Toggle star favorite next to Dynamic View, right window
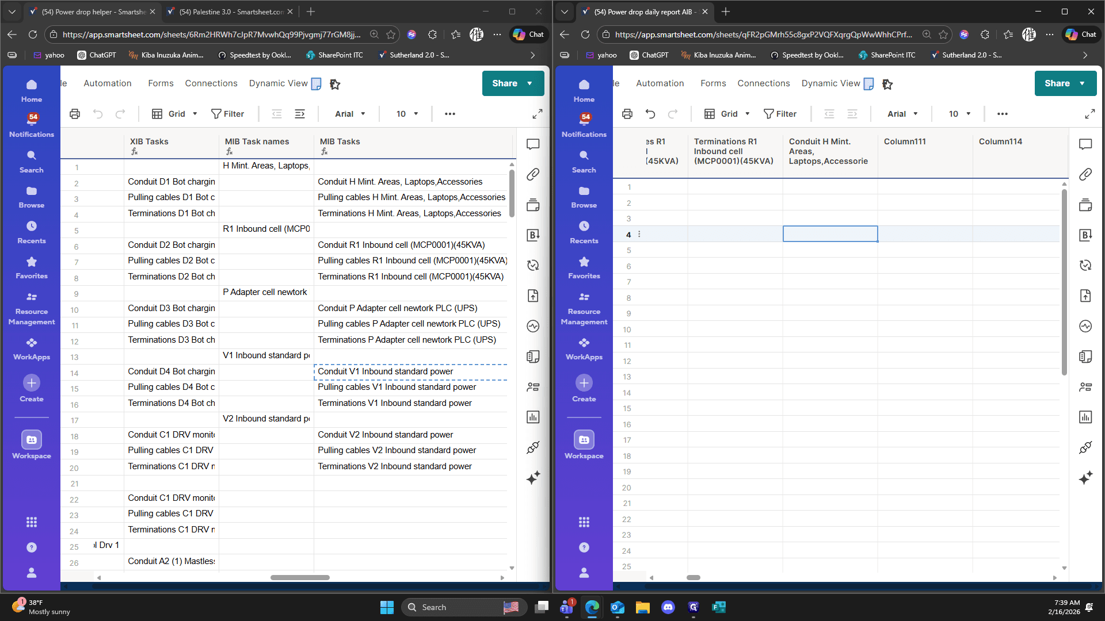This screenshot has height=621, width=1105. click(x=887, y=84)
